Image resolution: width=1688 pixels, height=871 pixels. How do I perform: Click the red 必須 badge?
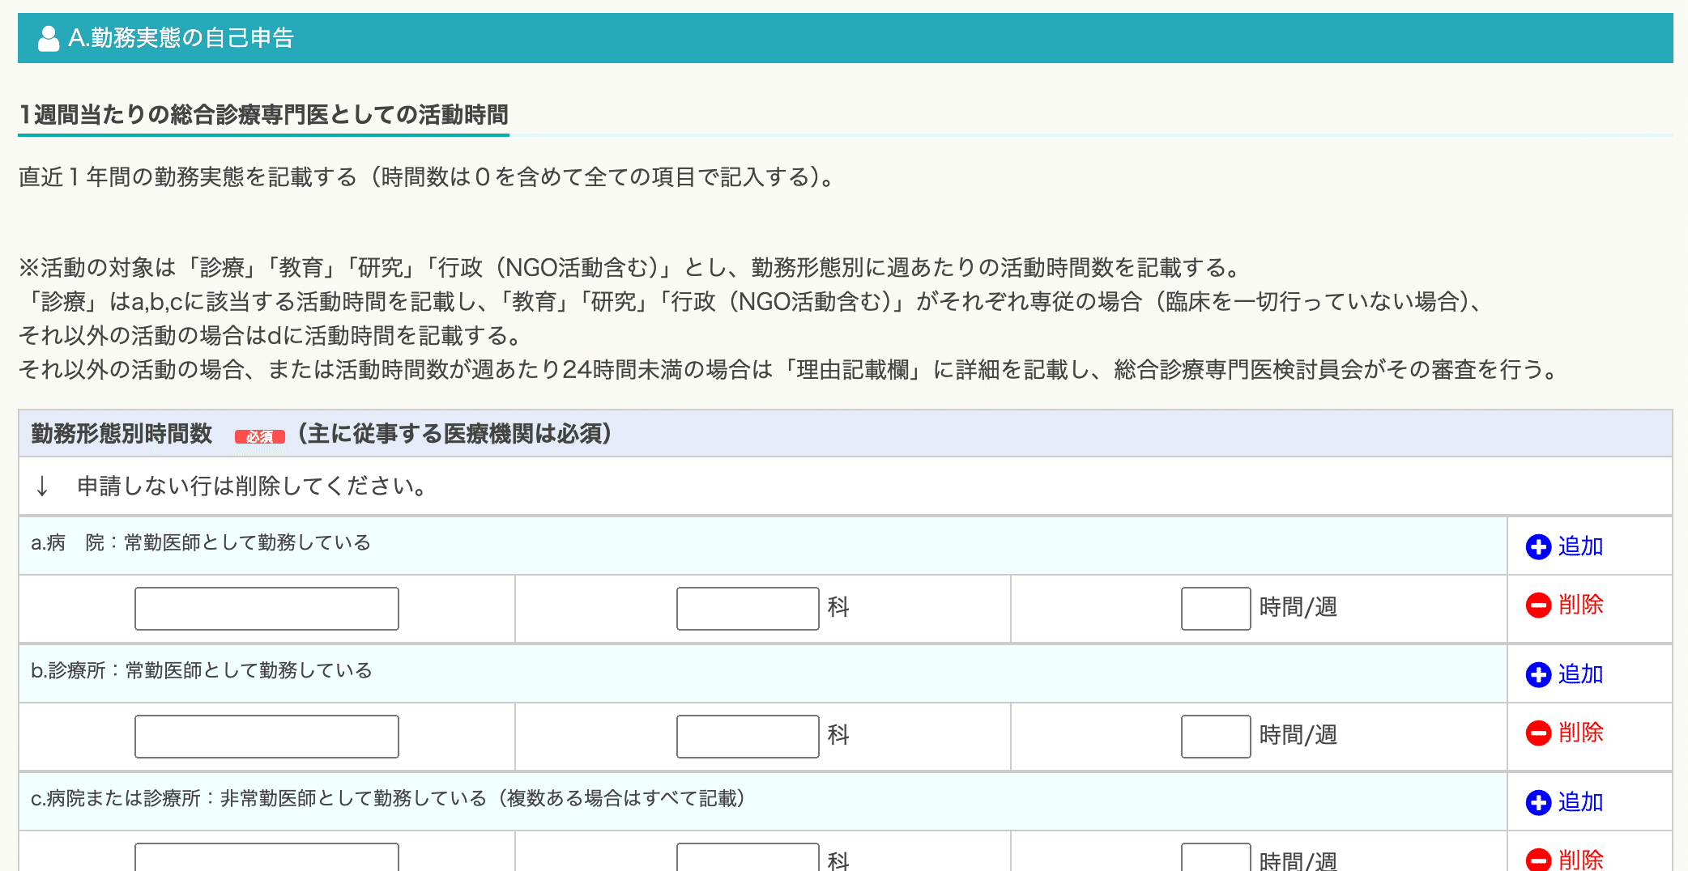pyautogui.click(x=260, y=436)
